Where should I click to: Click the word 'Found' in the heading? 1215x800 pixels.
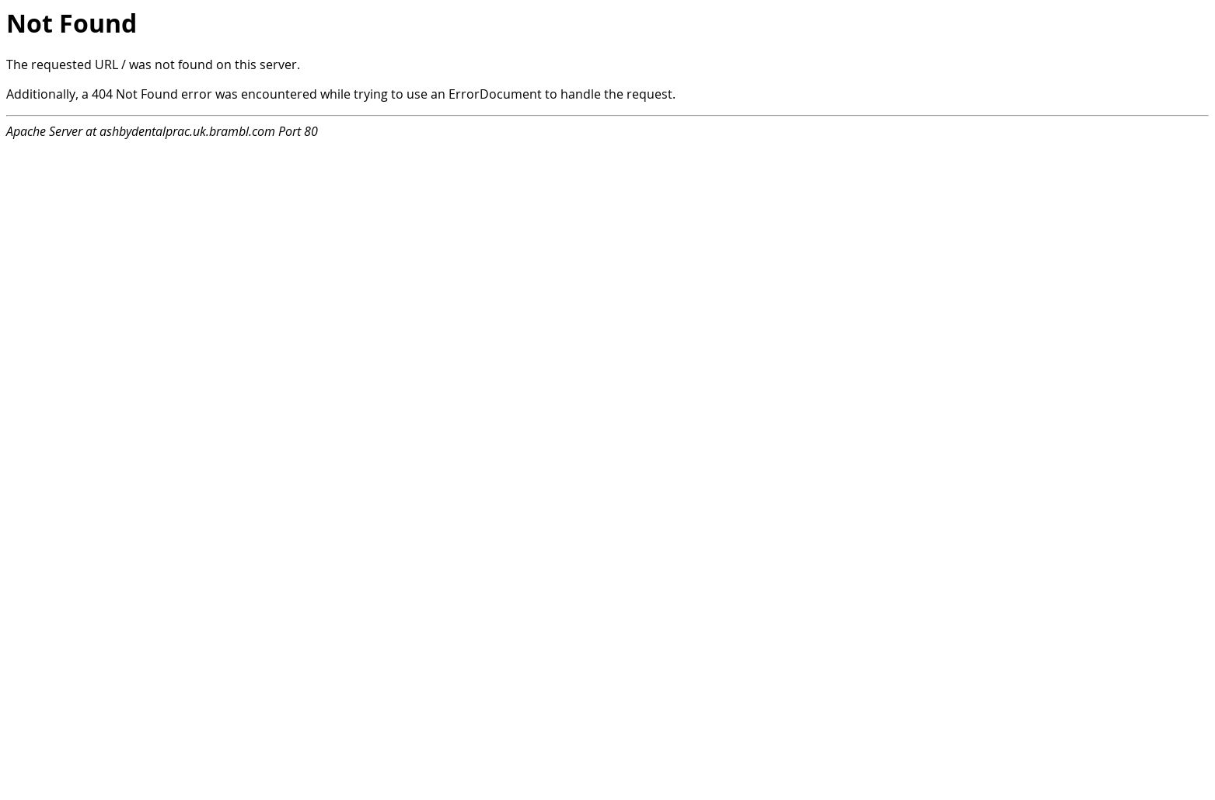[98, 23]
